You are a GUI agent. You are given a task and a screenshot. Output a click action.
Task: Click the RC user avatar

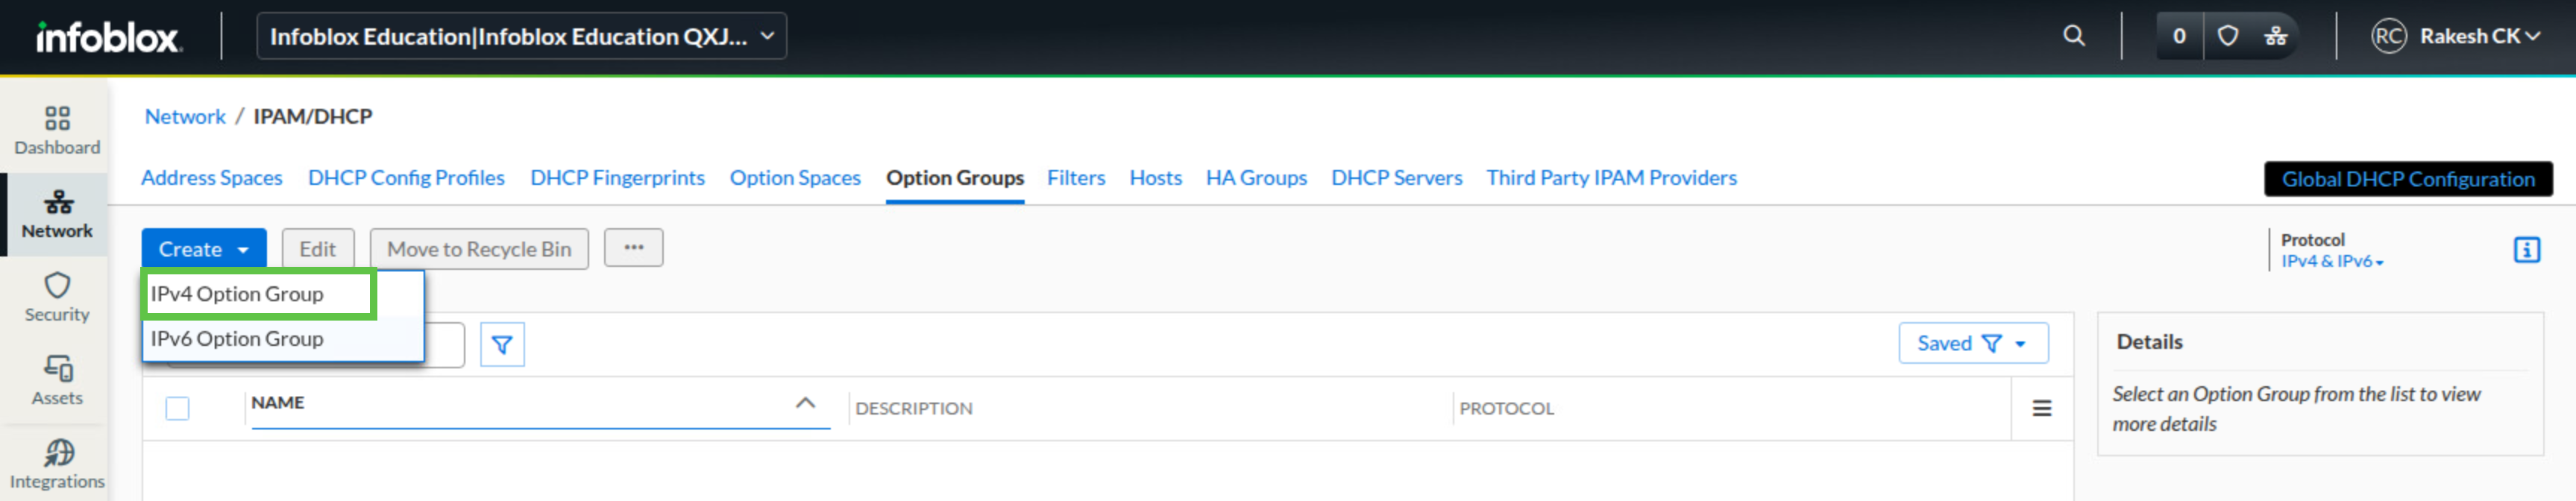point(2388,36)
